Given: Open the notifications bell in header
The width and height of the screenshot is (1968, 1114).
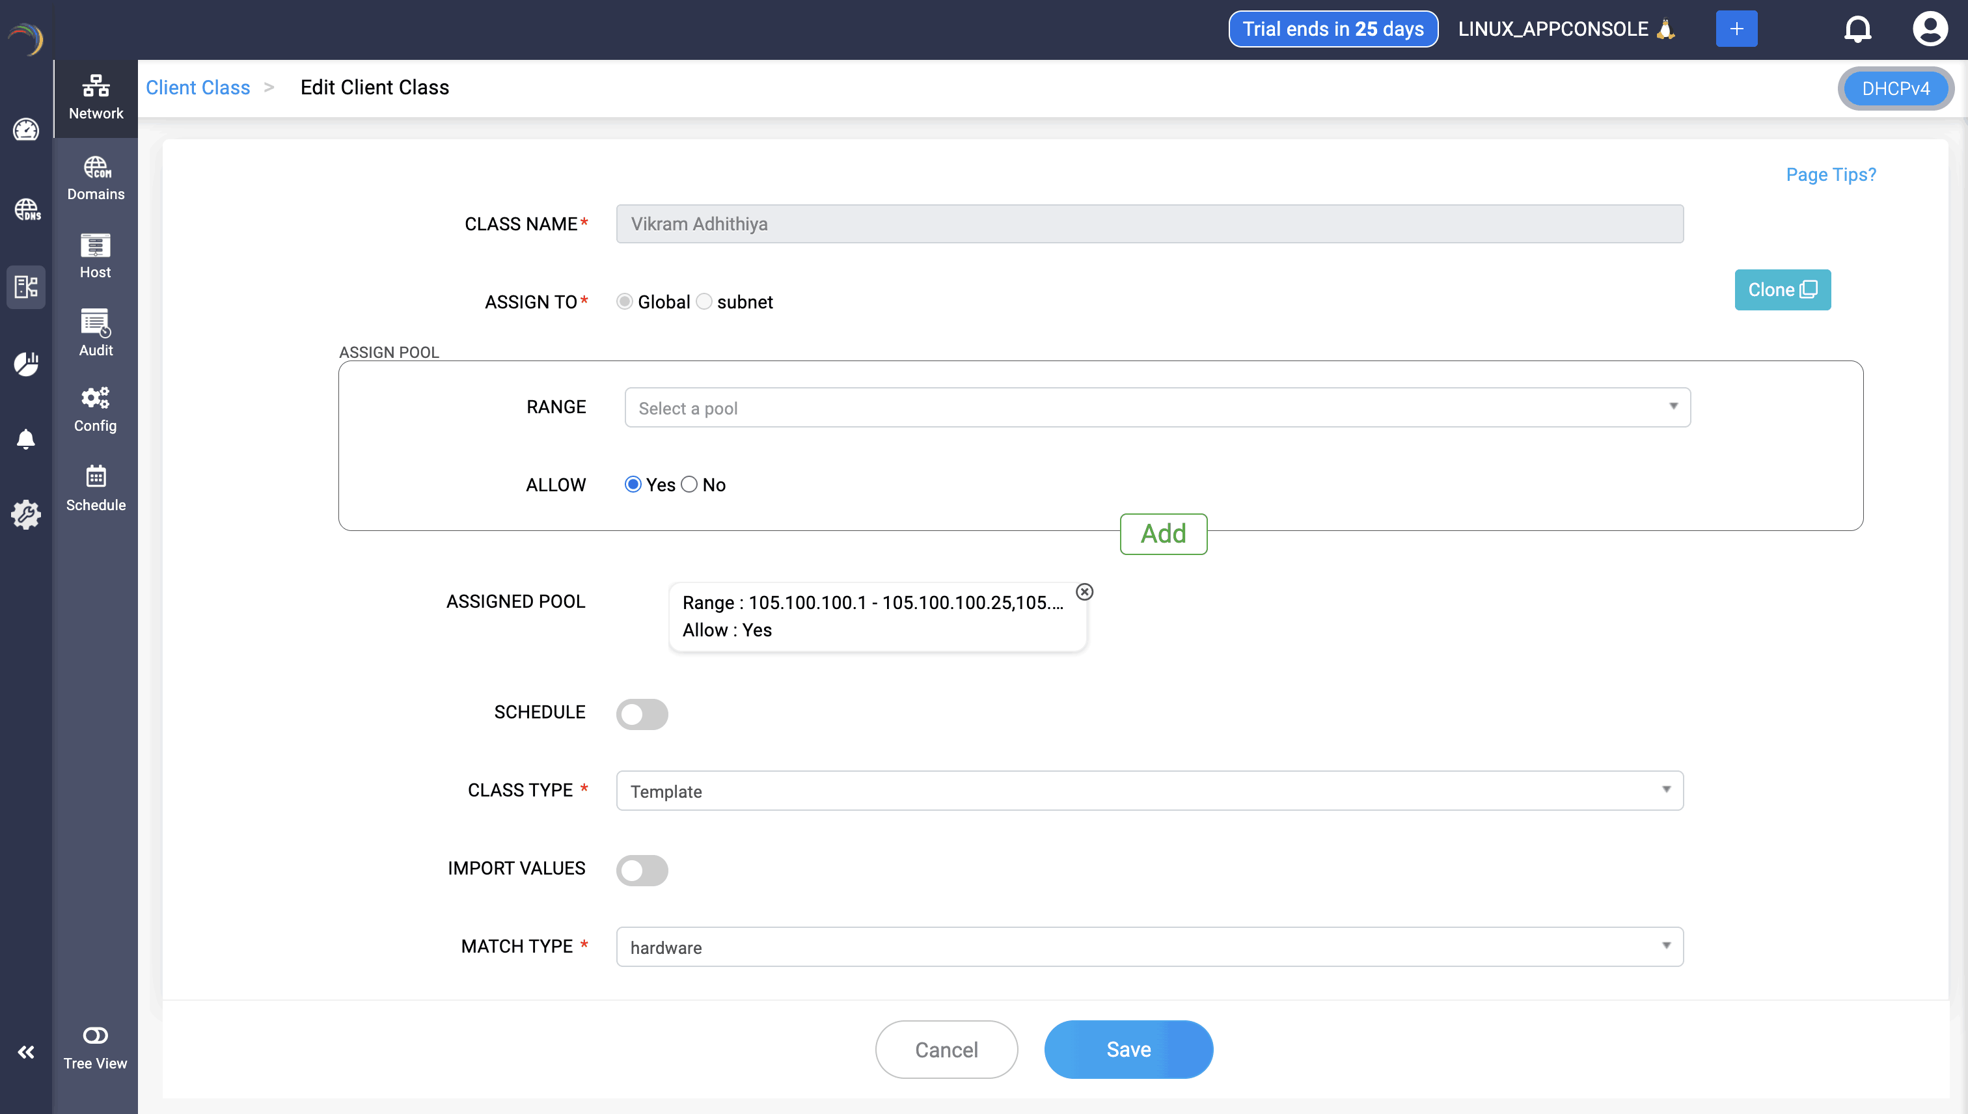Looking at the screenshot, I should (x=1857, y=29).
